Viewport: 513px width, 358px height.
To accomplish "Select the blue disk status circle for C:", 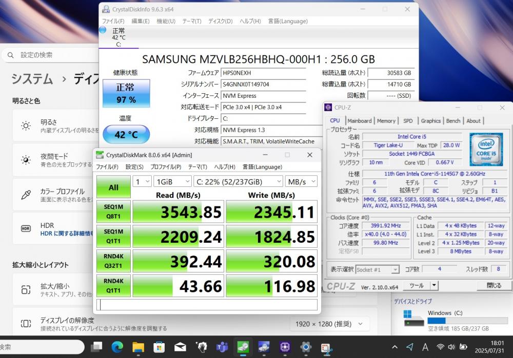I will pyautogui.click(x=103, y=30).
